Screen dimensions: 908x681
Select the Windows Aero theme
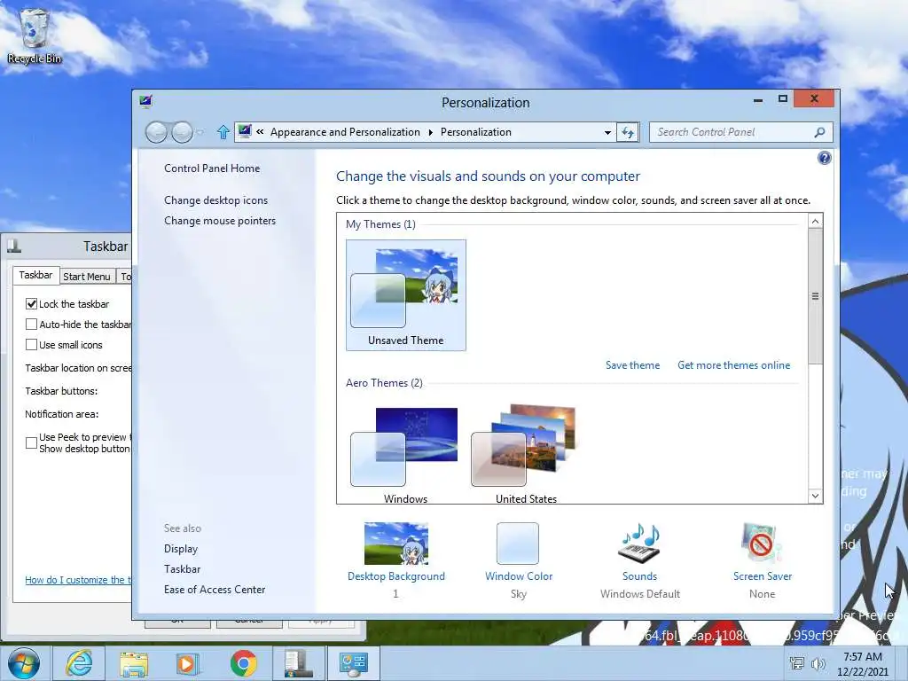tap(405, 455)
